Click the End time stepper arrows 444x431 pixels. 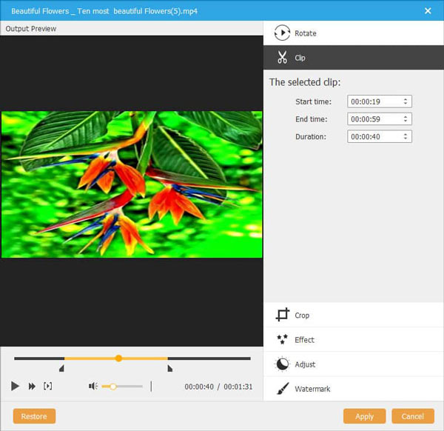[406, 119]
